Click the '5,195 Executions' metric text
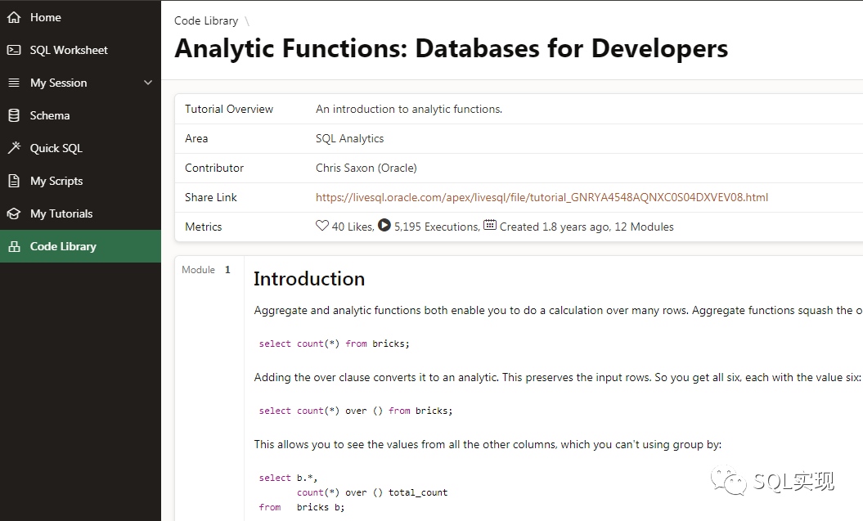The image size is (863, 521). (x=437, y=227)
